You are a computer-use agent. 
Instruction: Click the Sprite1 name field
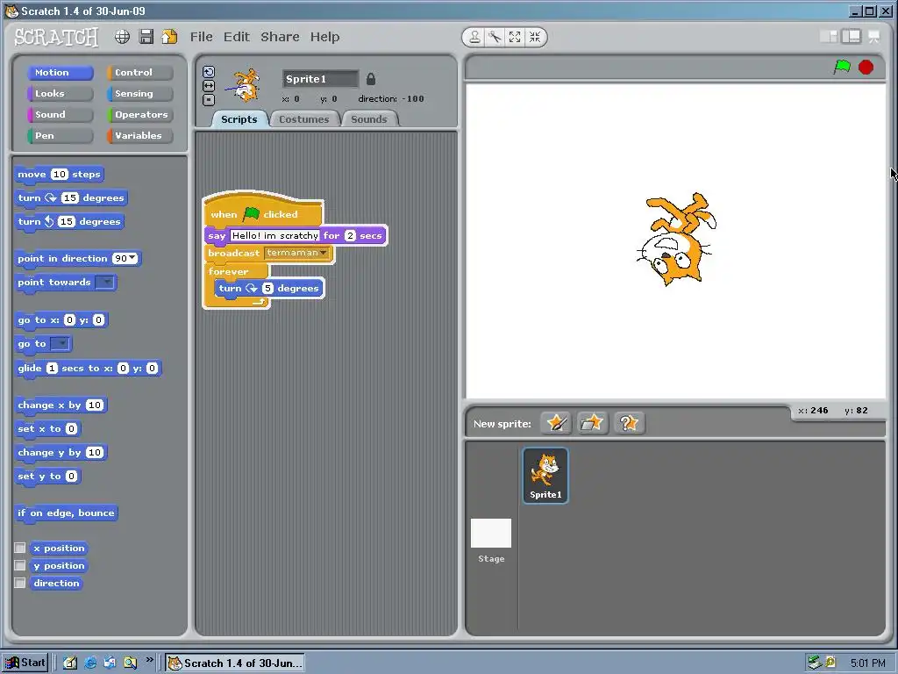coord(321,79)
